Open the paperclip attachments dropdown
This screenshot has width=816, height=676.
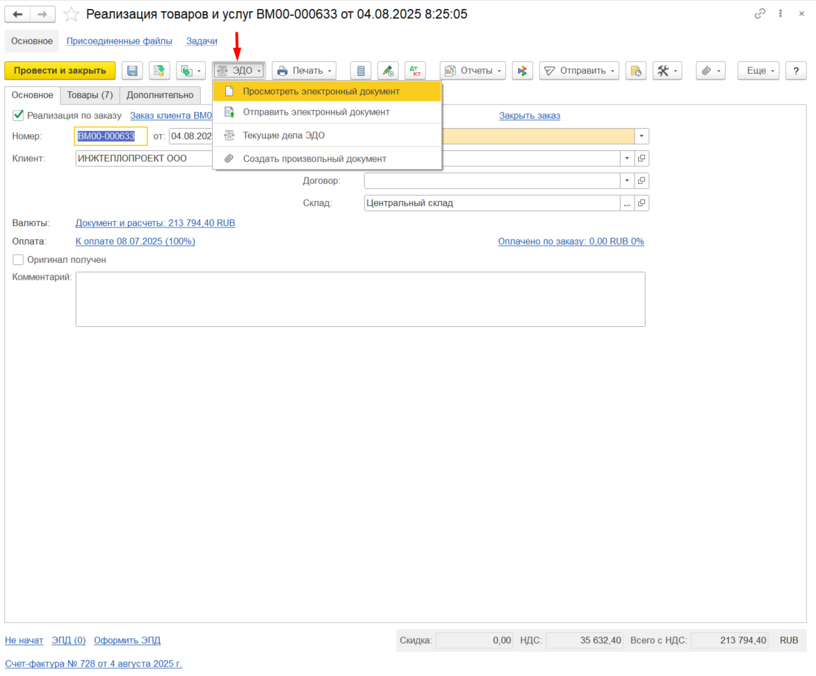click(x=710, y=71)
